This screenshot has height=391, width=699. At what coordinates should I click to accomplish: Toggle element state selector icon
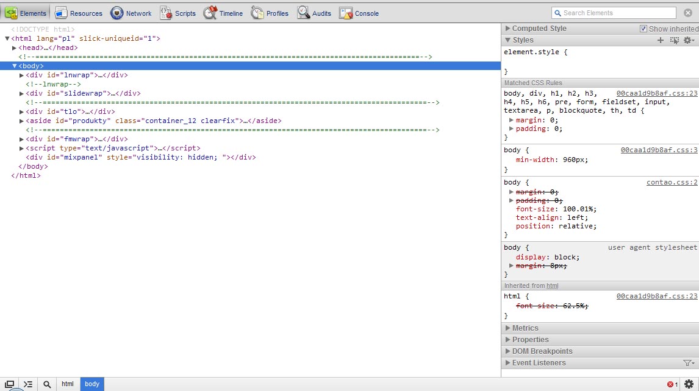pyautogui.click(x=675, y=40)
